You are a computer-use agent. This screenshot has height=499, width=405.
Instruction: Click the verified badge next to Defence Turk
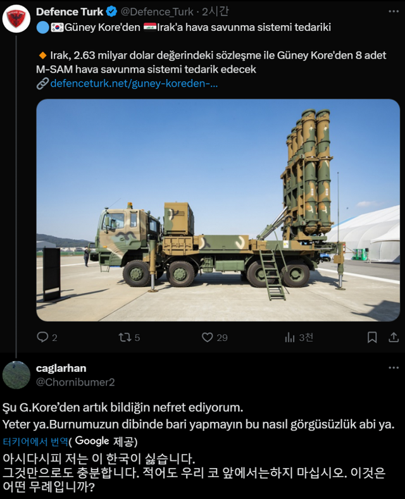tap(111, 12)
